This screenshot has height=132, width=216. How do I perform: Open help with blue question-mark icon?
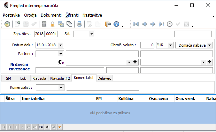coord(116,24)
